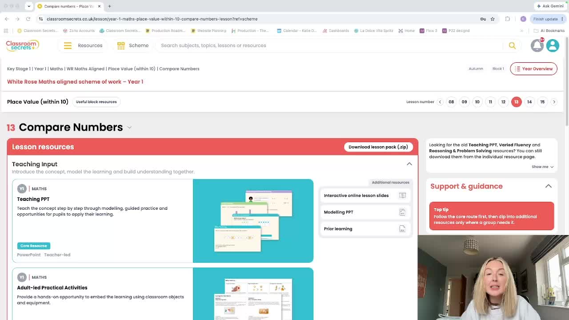Click Download lesson pack (.zip)
This screenshot has width=569, height=320.
(x=378, y=147)
